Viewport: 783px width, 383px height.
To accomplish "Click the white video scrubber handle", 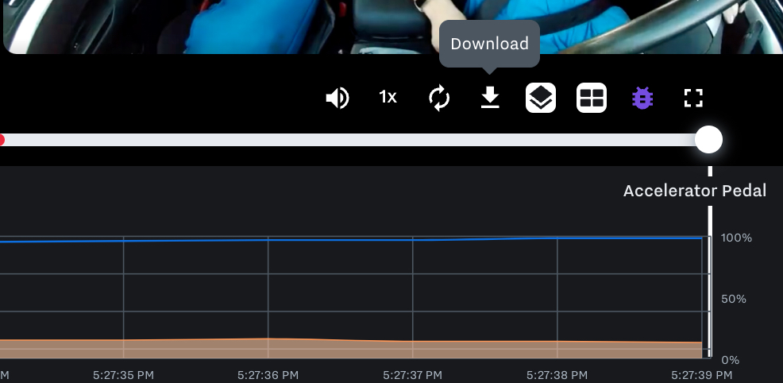I will coord(708,139).
